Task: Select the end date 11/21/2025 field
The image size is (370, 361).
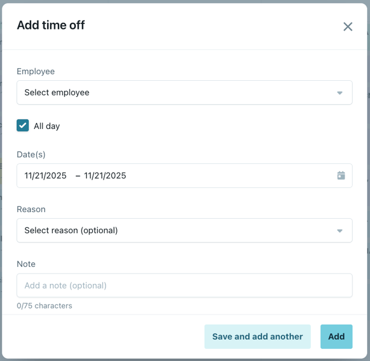Action: pos(105,176)
